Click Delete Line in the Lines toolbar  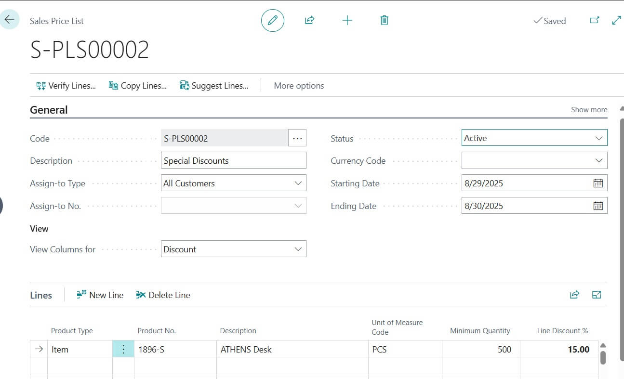pos(163,294)
